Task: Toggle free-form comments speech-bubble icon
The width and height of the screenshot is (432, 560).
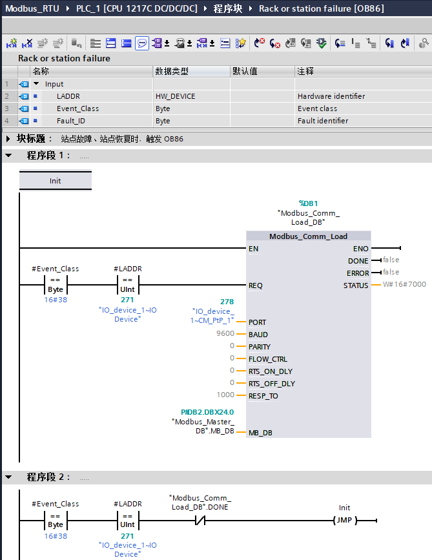Action: (141, 43)
